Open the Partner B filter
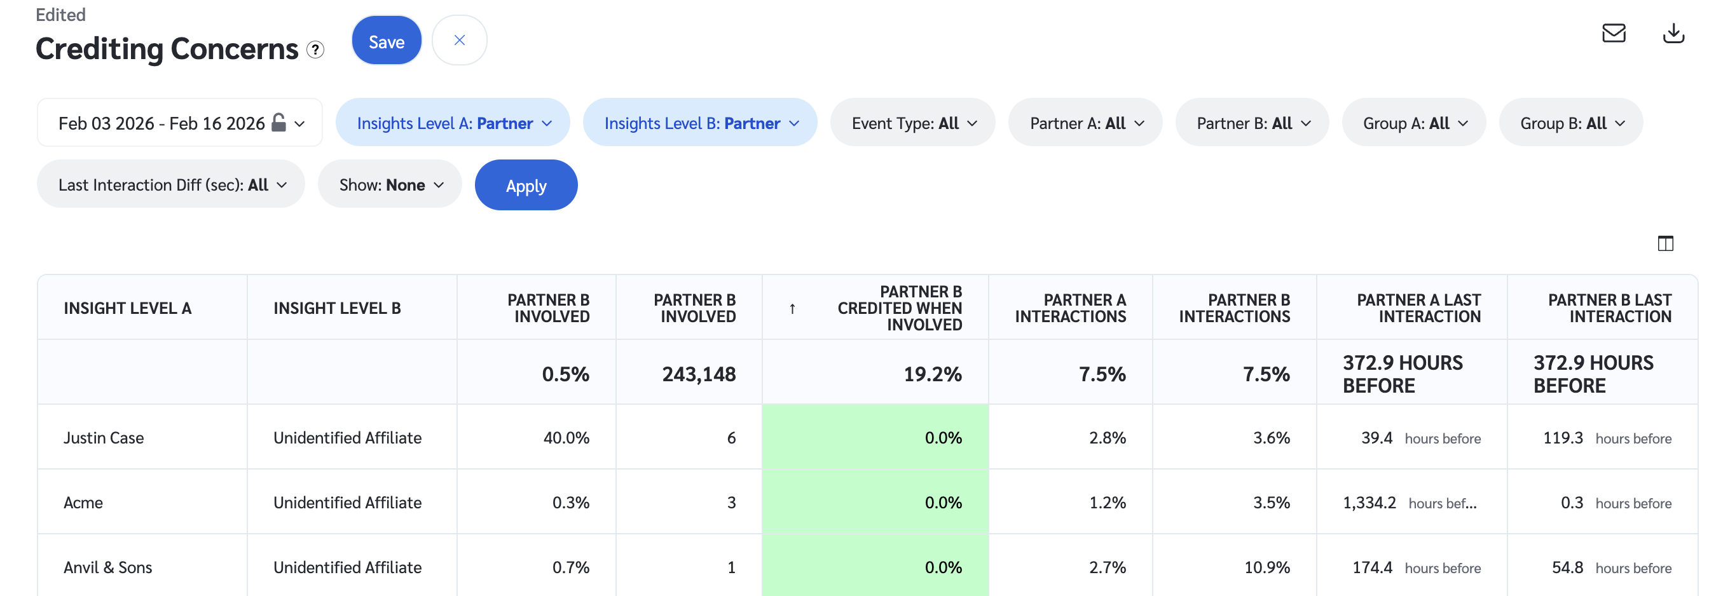The height and width of the screenshot is (596, 1709). 1252,123
